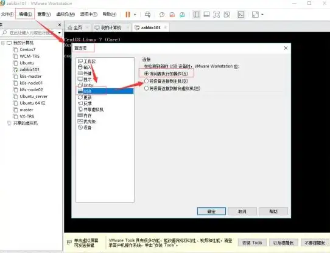Close the zabbix101 tab

click(x=165, y=27)
